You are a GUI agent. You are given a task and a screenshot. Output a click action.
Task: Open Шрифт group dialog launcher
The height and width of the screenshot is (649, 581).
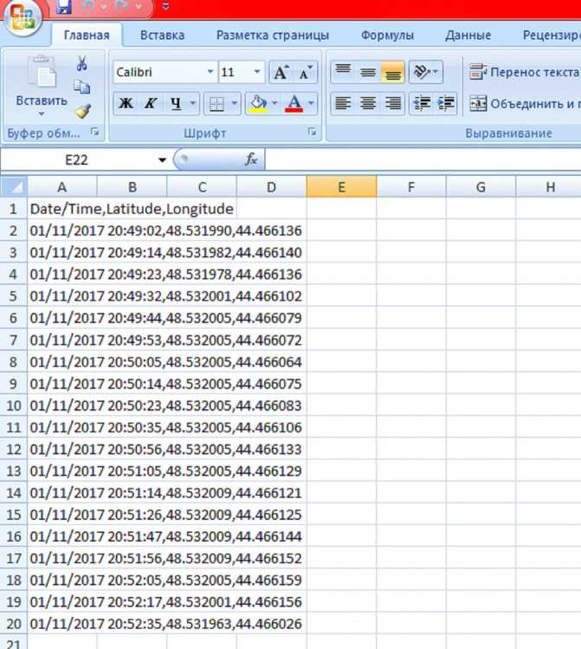(x=312, y=132)
